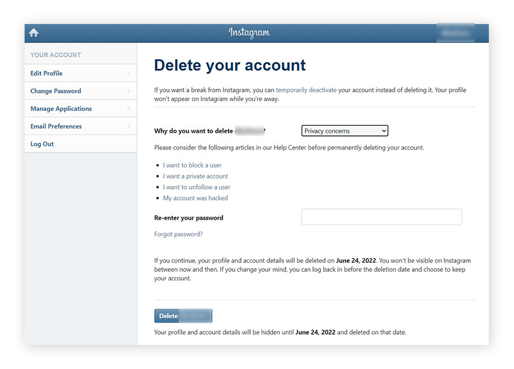Viewport: 514px width, 369px height.
Task: Open the deletion reason dropdown
Action: pyautogui.click(x=344, y=131)
